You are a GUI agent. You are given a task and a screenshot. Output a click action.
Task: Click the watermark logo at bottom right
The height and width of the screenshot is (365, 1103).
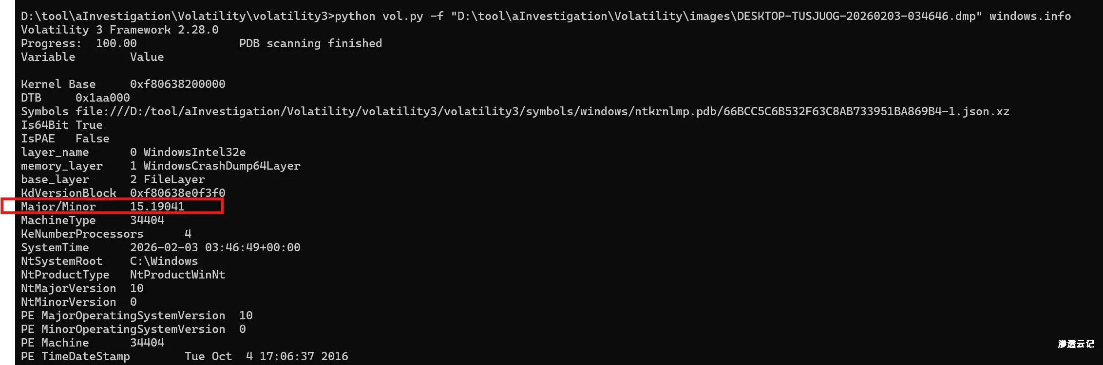click(1076, 344)
